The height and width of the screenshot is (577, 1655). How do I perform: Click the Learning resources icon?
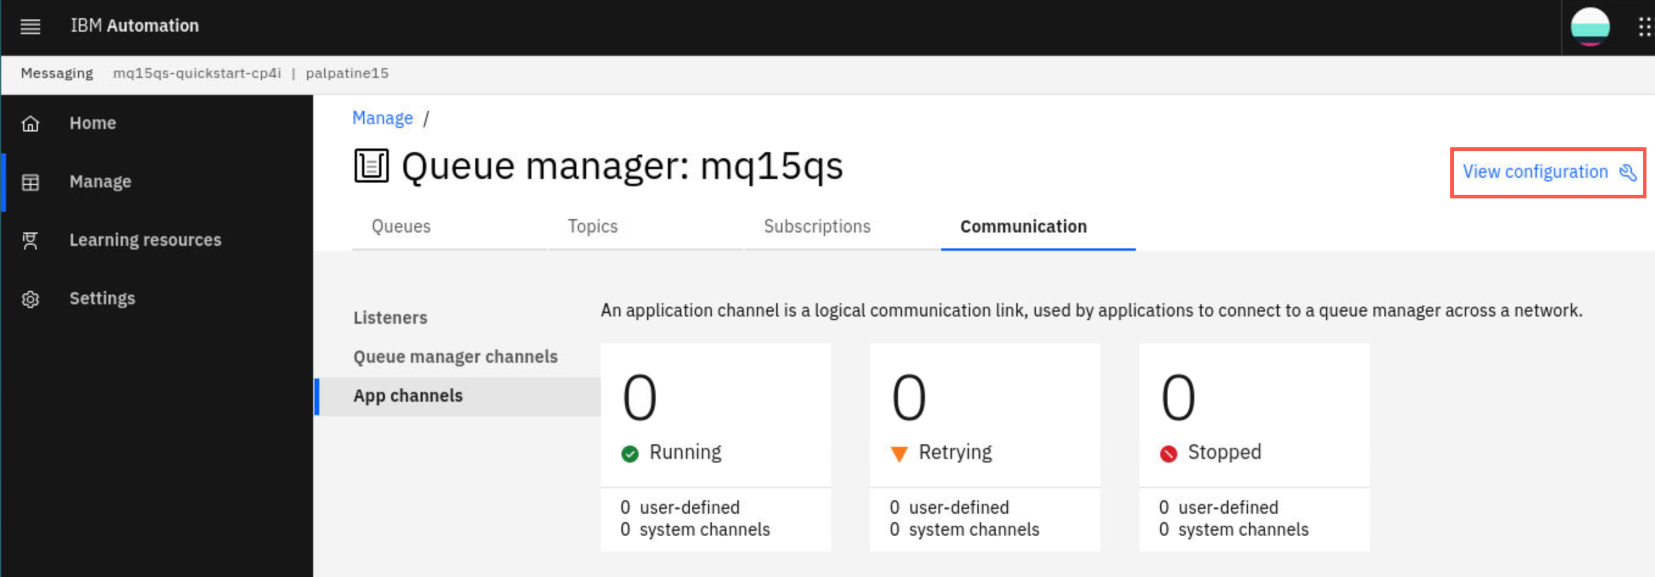point(30,240)
